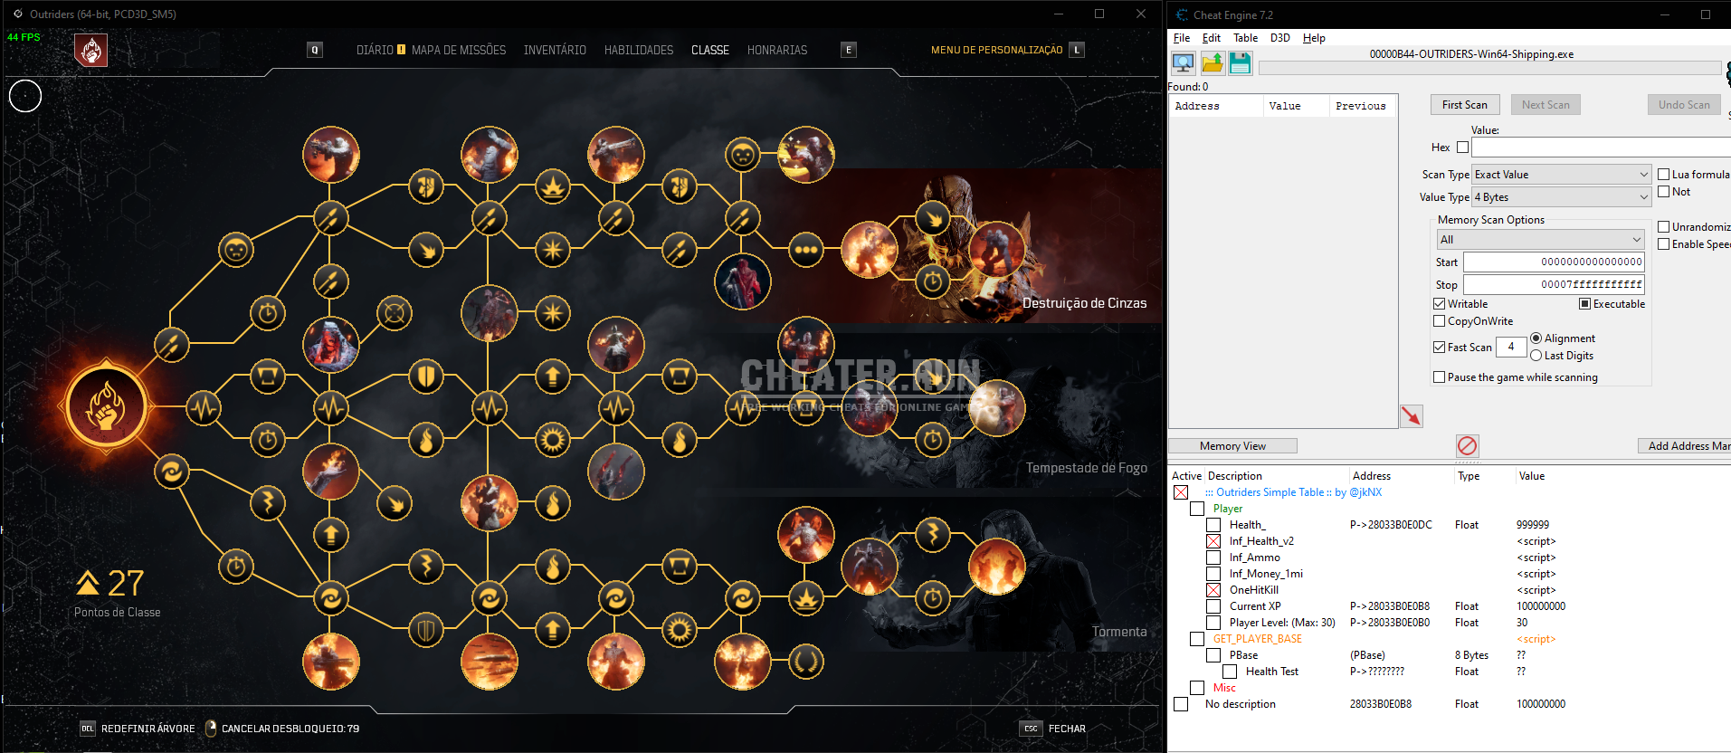The image size is (1731, 753).
Task: Open the Value Type 4 Bytes dropdown
Action: pyautogui.click(x=1561, y=197)
